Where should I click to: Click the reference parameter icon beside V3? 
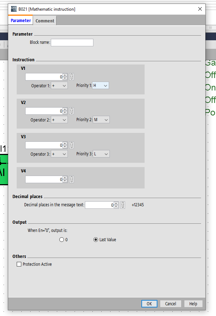click(71, 145)
